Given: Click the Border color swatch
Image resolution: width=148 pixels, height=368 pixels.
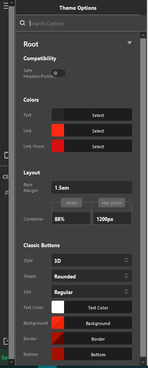Looking at the screenshot, I should click(x=58, y=338).
